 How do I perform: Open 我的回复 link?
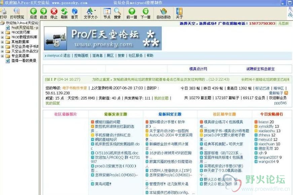click(53, 103)
